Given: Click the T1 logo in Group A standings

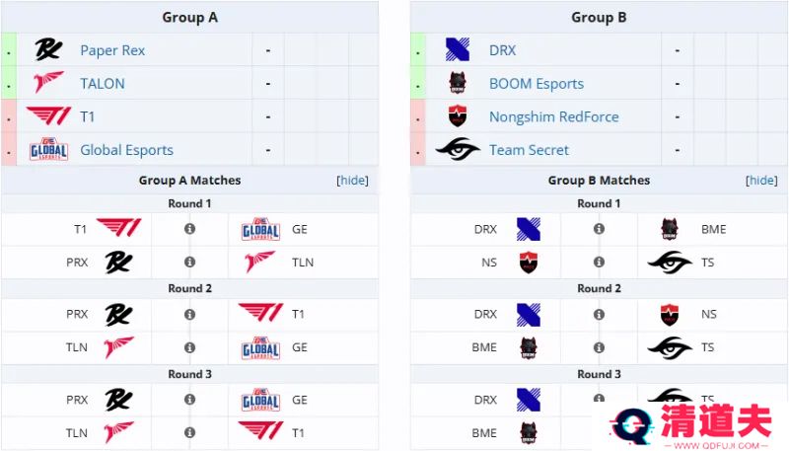Looking at the screenshot, I should (48, 115).
